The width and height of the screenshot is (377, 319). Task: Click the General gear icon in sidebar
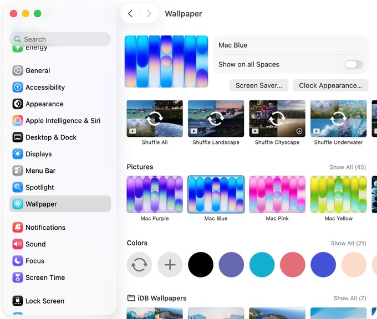(x=18, y=70)
